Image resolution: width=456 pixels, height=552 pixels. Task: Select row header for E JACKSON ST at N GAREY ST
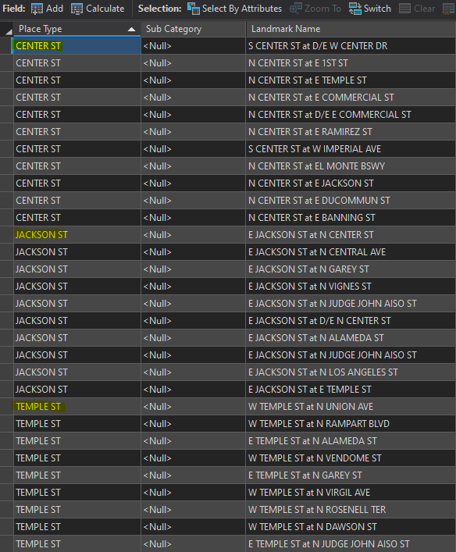coord(7,269)
